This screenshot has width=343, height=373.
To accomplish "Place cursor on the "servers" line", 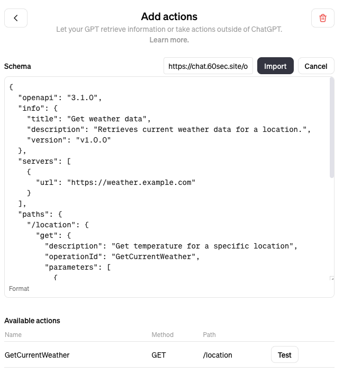I will tap(44, 161).
